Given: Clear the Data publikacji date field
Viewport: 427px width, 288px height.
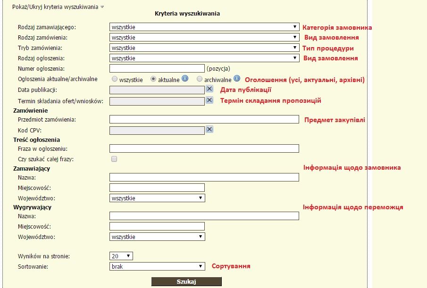Looking at the screenshot, I should click(209, 89).
